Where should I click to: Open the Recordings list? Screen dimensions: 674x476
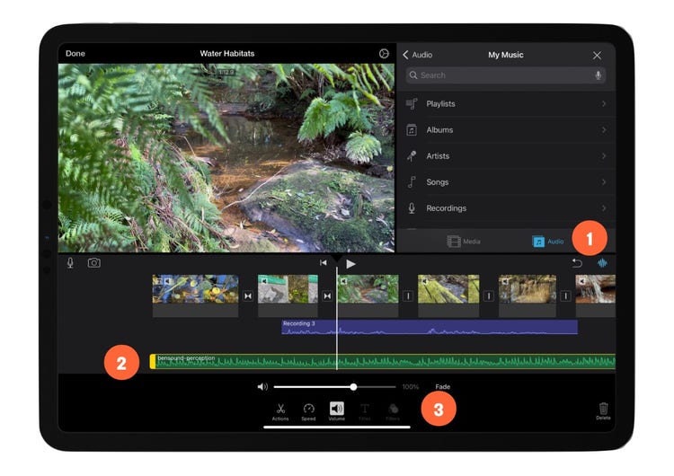tap(505, 208)
